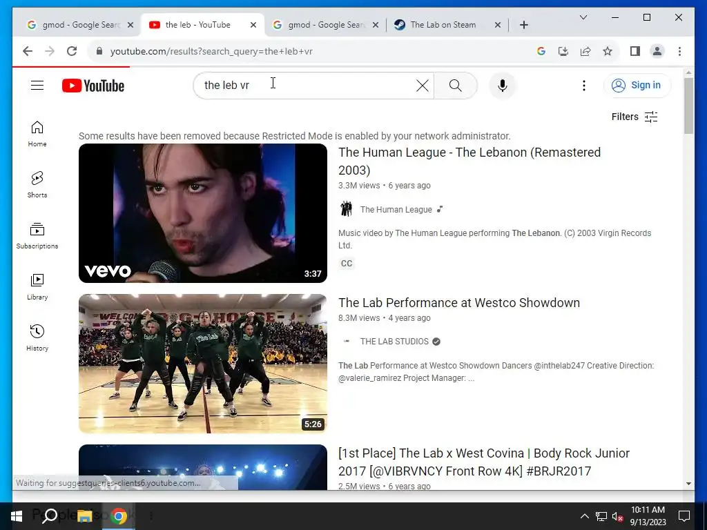This screenshot has width=707, height=530.
Task: Open a new browser tab
Action: click(x=523, y=25)
